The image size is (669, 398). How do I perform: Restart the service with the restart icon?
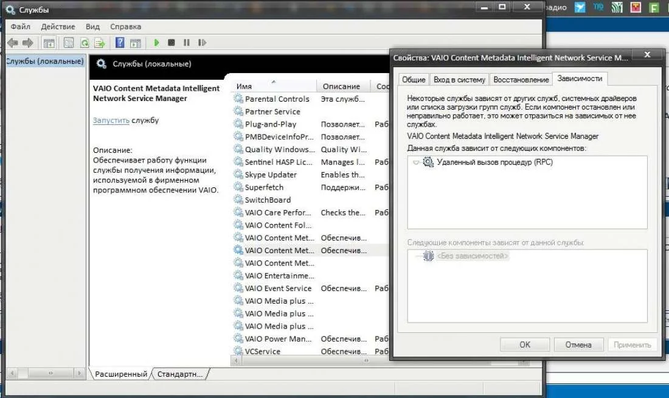click(x=203, y=42)
